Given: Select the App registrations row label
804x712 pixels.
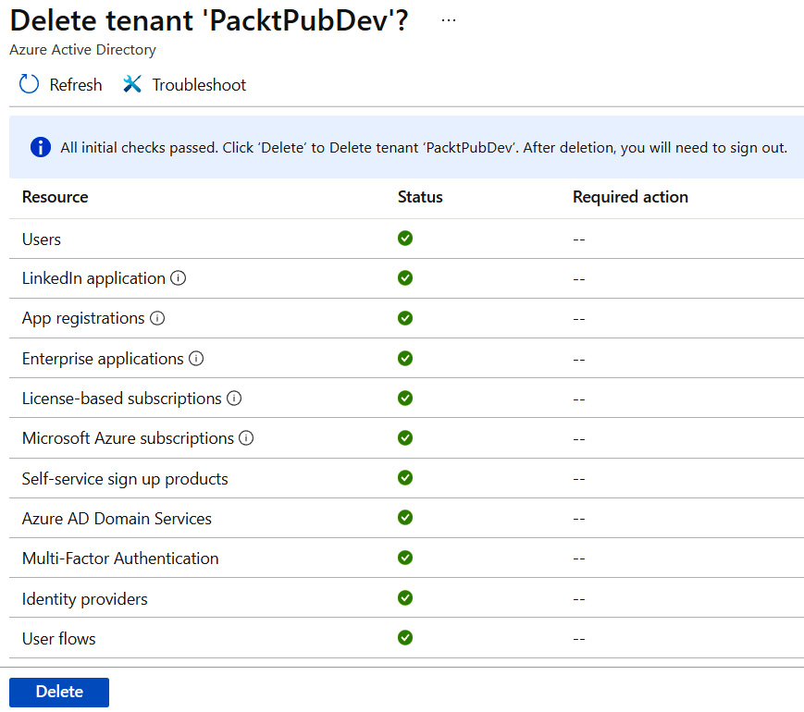Looking at the screenshot, I should 83,319.
